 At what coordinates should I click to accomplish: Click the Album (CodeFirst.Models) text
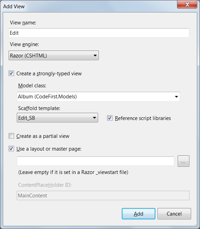pyautogui.click(x=47, y=97)
